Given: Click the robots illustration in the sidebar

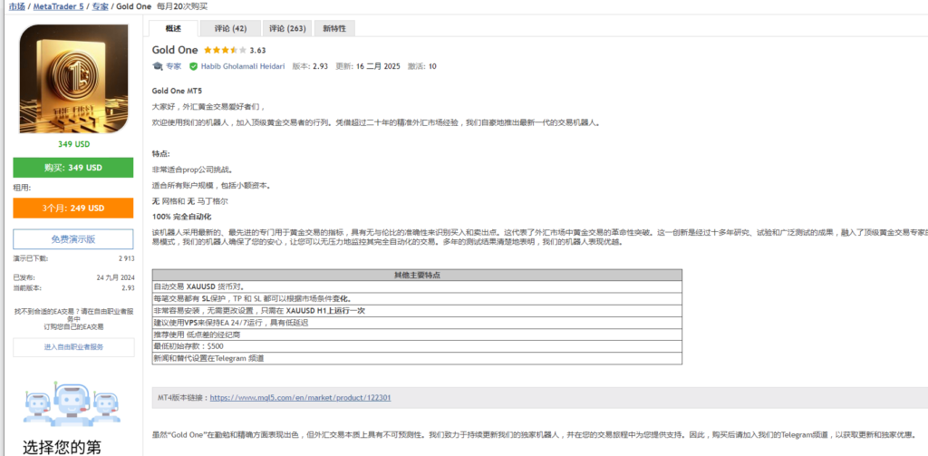Looking at the screenshot, I should click(73, 404).
